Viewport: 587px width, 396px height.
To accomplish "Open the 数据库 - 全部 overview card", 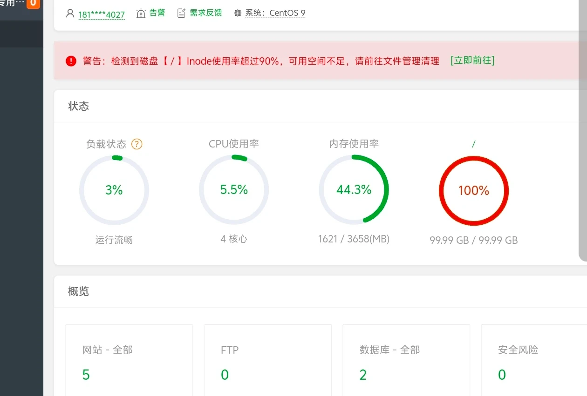I will [406, 360].
